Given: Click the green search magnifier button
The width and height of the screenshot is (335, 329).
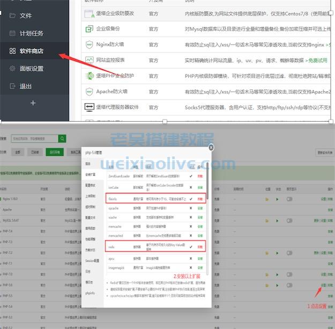Looking at the screenshot, I should click(62, 139).
